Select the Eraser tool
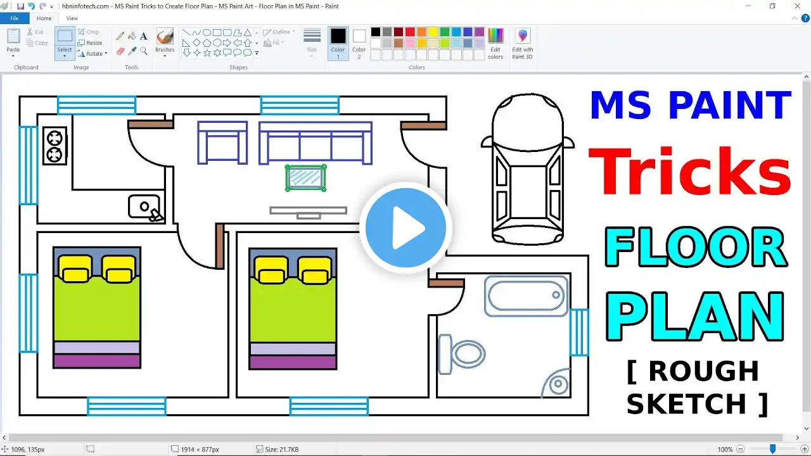This screenshot has height=456, width=811. [120, 51]
